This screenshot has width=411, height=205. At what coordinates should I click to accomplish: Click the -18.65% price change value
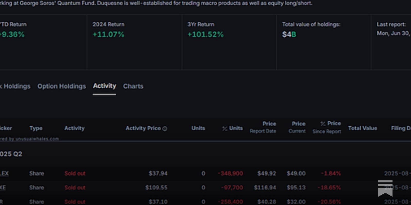tap(329, 188)
